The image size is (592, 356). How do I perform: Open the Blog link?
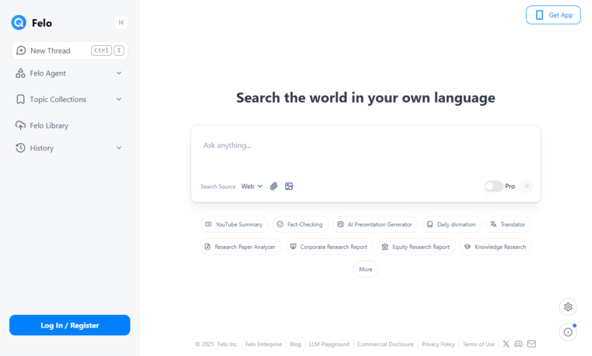click(x=296, y=345)
